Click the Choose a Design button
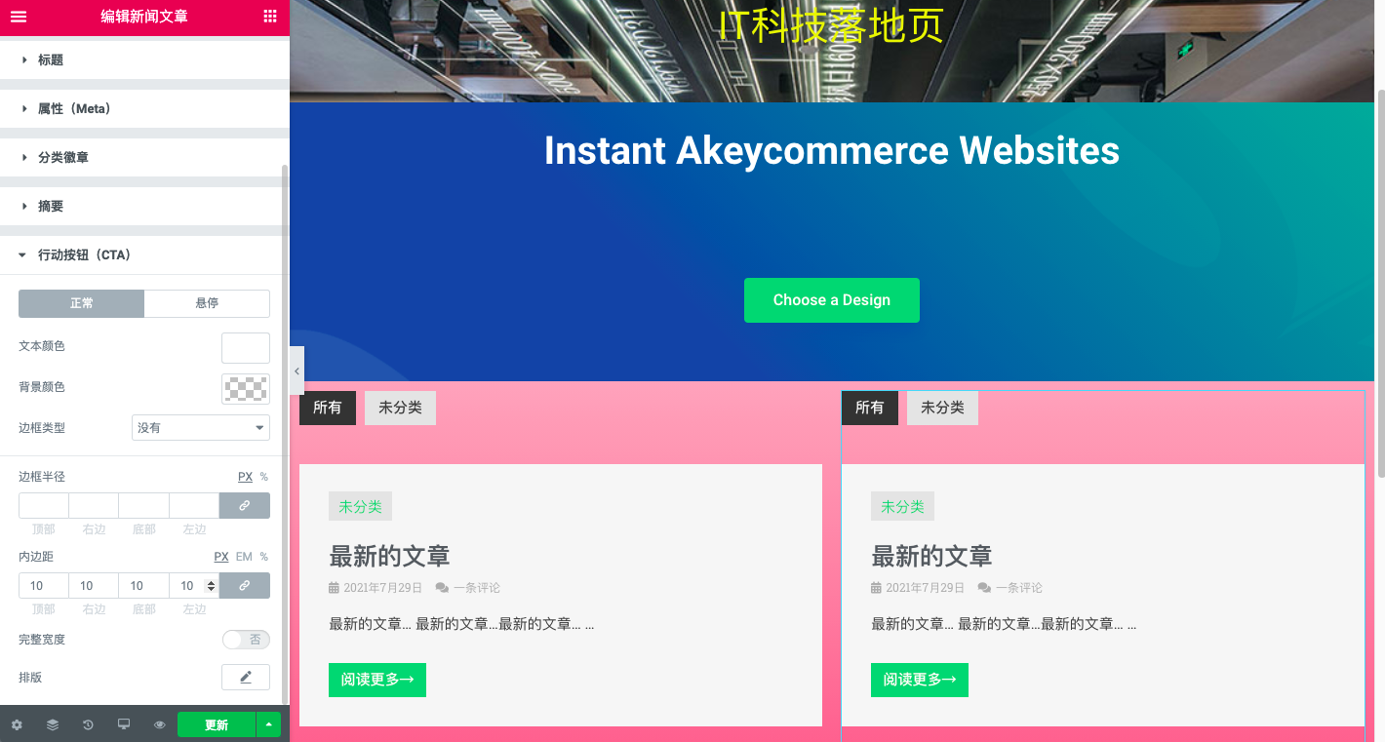Image resolution: width=1385 pixels, height=742 pixels. click(x=832, y=300)
